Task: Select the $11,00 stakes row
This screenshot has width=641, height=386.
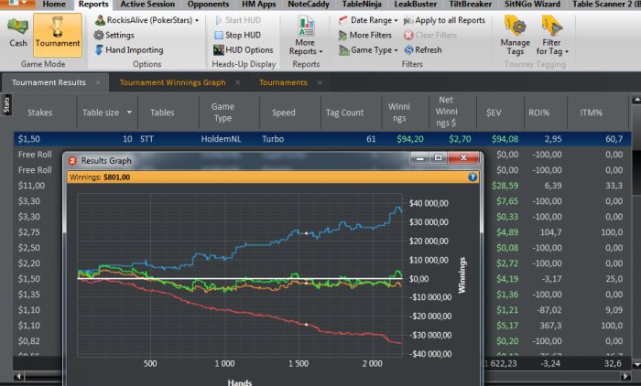Action: tap(31, 186)
